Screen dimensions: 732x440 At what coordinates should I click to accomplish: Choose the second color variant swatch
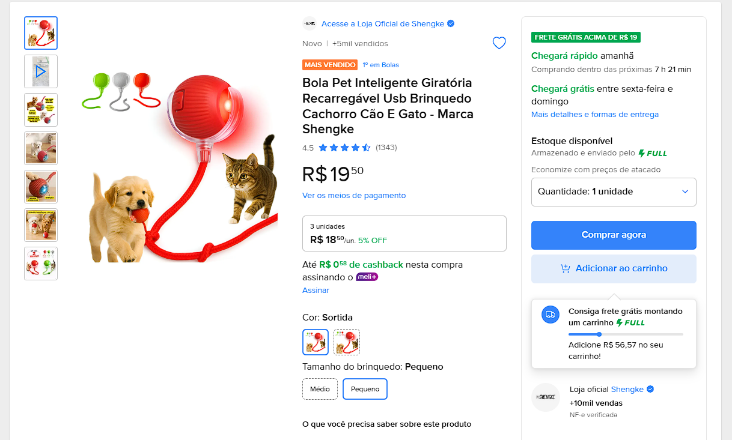click(347, 342)
